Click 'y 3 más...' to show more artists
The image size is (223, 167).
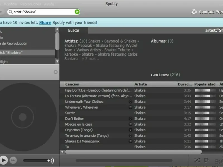point(90,59)
